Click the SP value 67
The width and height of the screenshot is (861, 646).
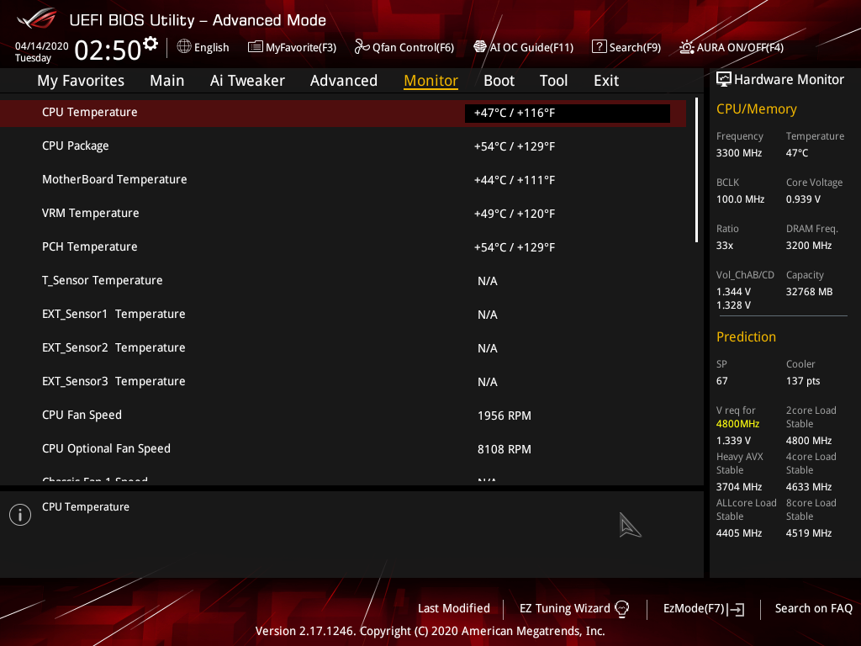721,381
